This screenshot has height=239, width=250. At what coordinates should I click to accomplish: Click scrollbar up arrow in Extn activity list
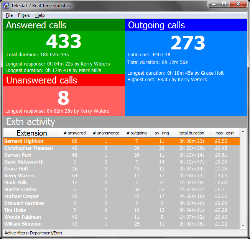pyautogui.click(x=243, y=131)
